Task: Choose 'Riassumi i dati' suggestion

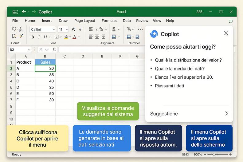Action: point(169,86)
